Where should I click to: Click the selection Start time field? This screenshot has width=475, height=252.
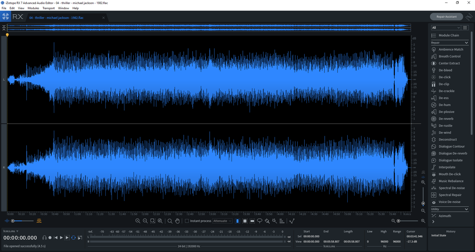pos(311,236)
